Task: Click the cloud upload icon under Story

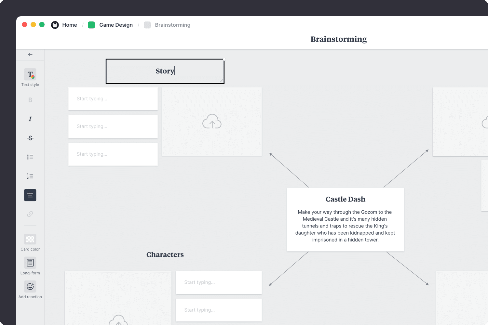Action: point(212,122)
